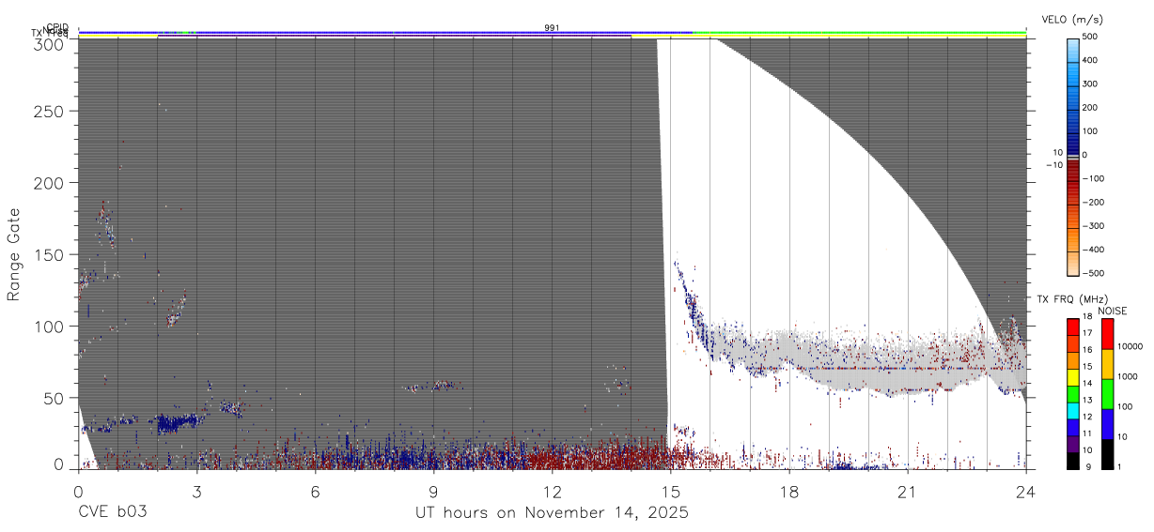Viewport: 1154px width, 532px height.
Task: Click the green noise strip above hours 16–24
Action: [860, 33]
